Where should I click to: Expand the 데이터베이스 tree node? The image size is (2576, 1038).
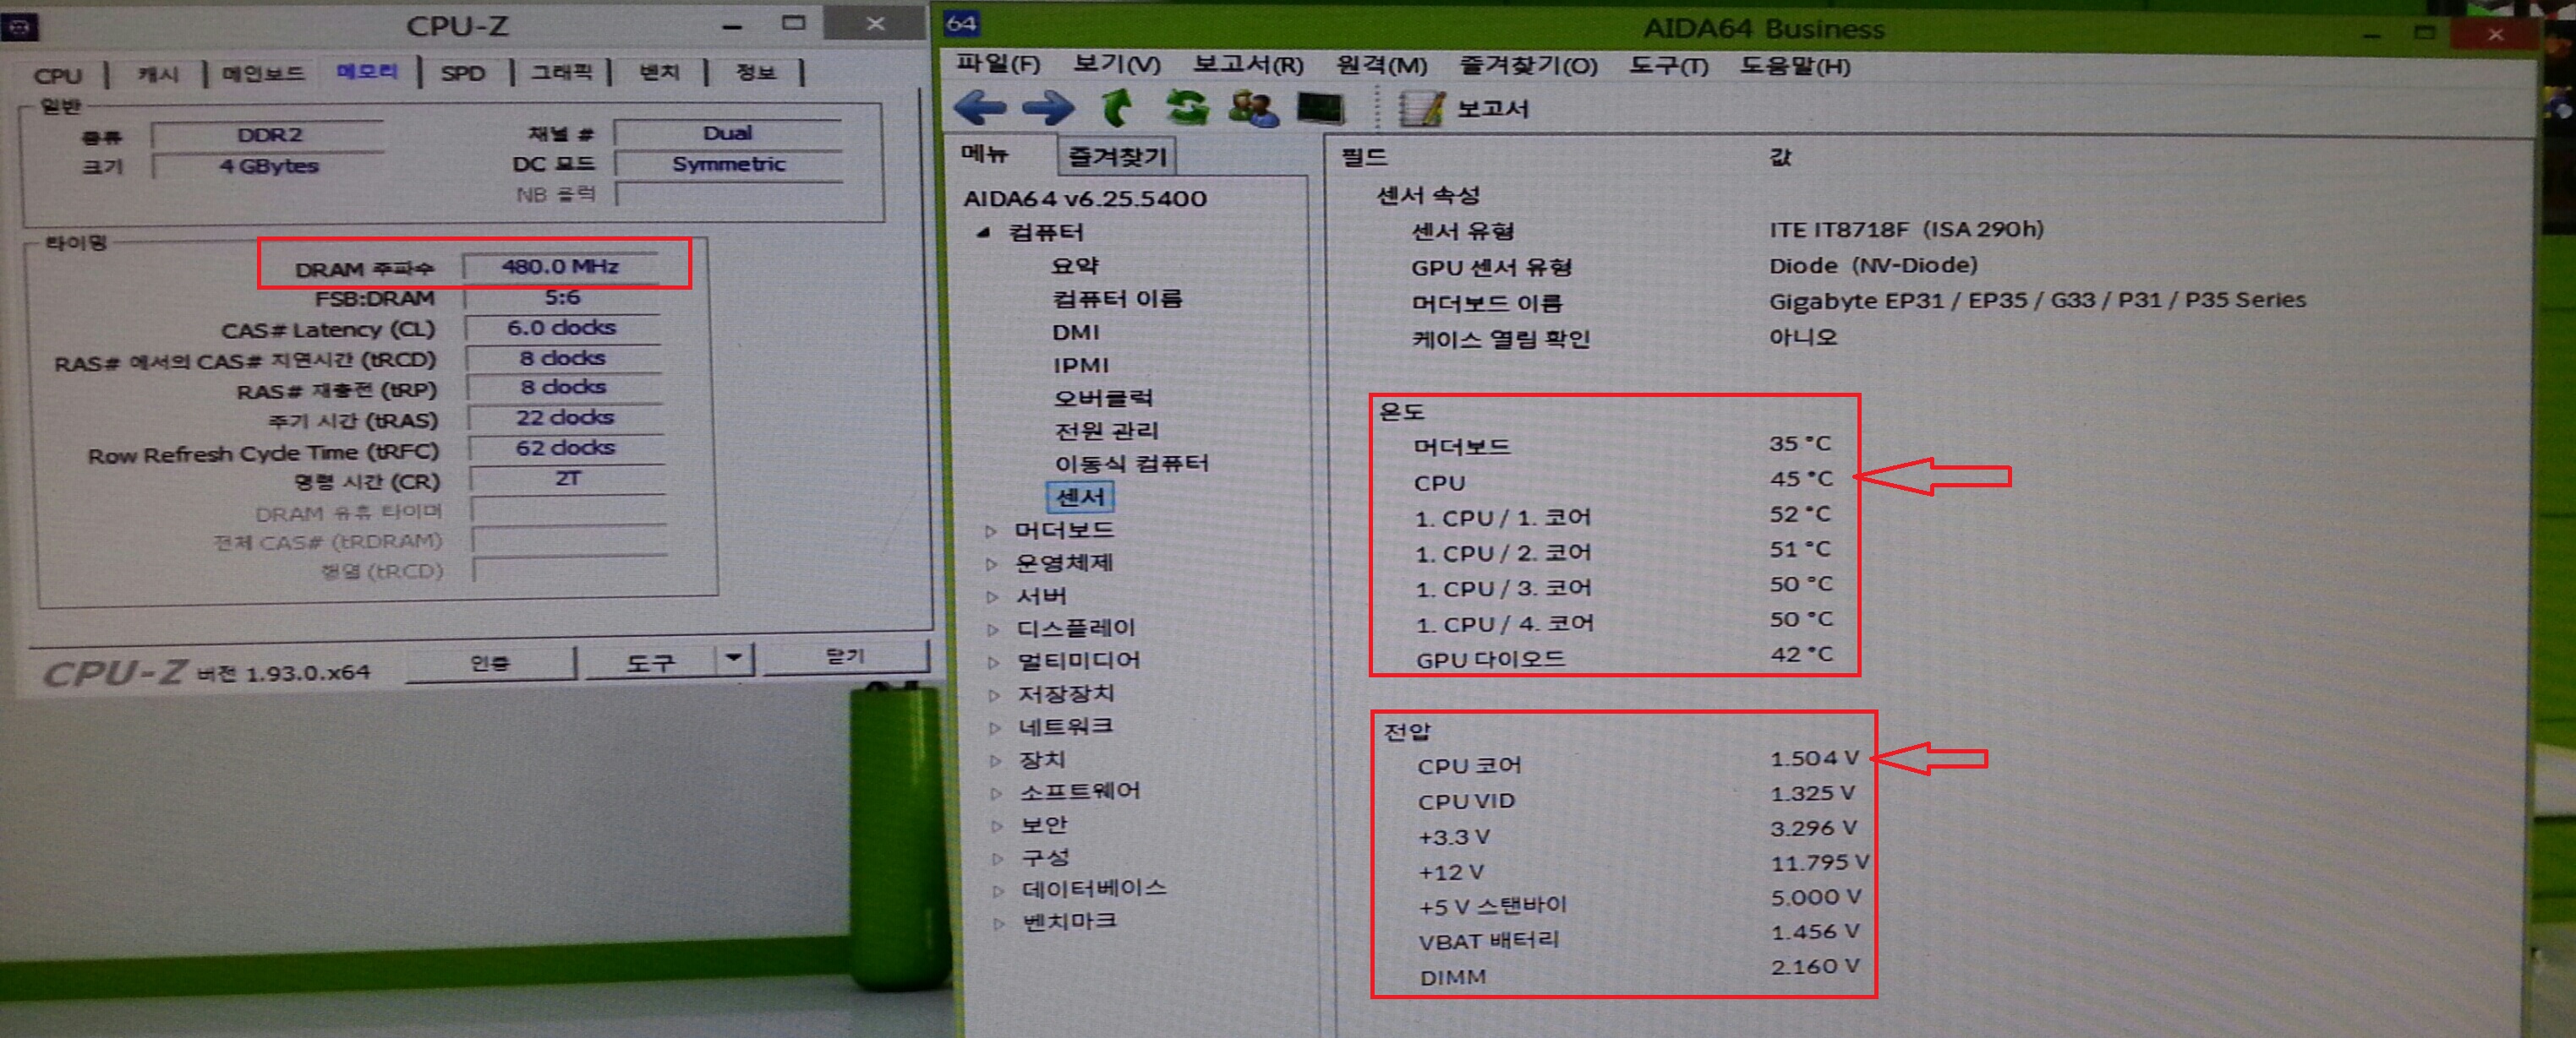pyautogui.click(x=999, y=890)
